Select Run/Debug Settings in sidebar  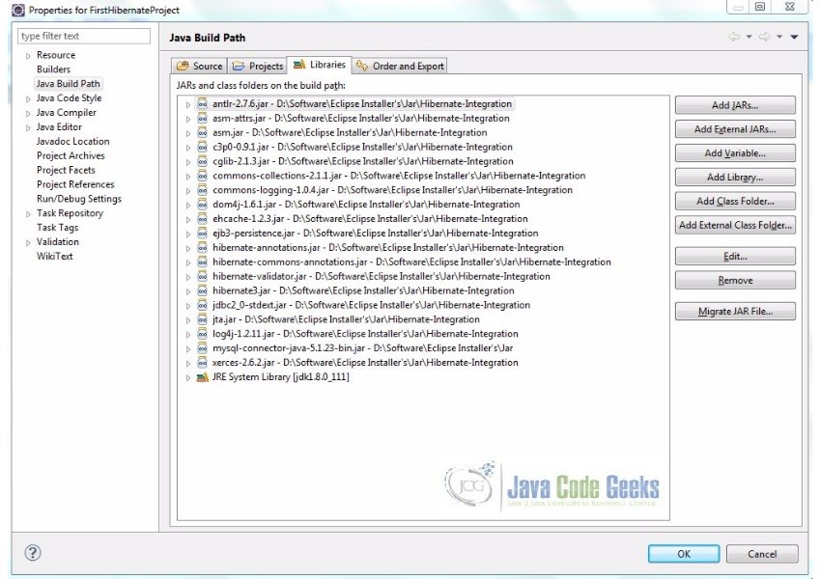pos(79,199)
